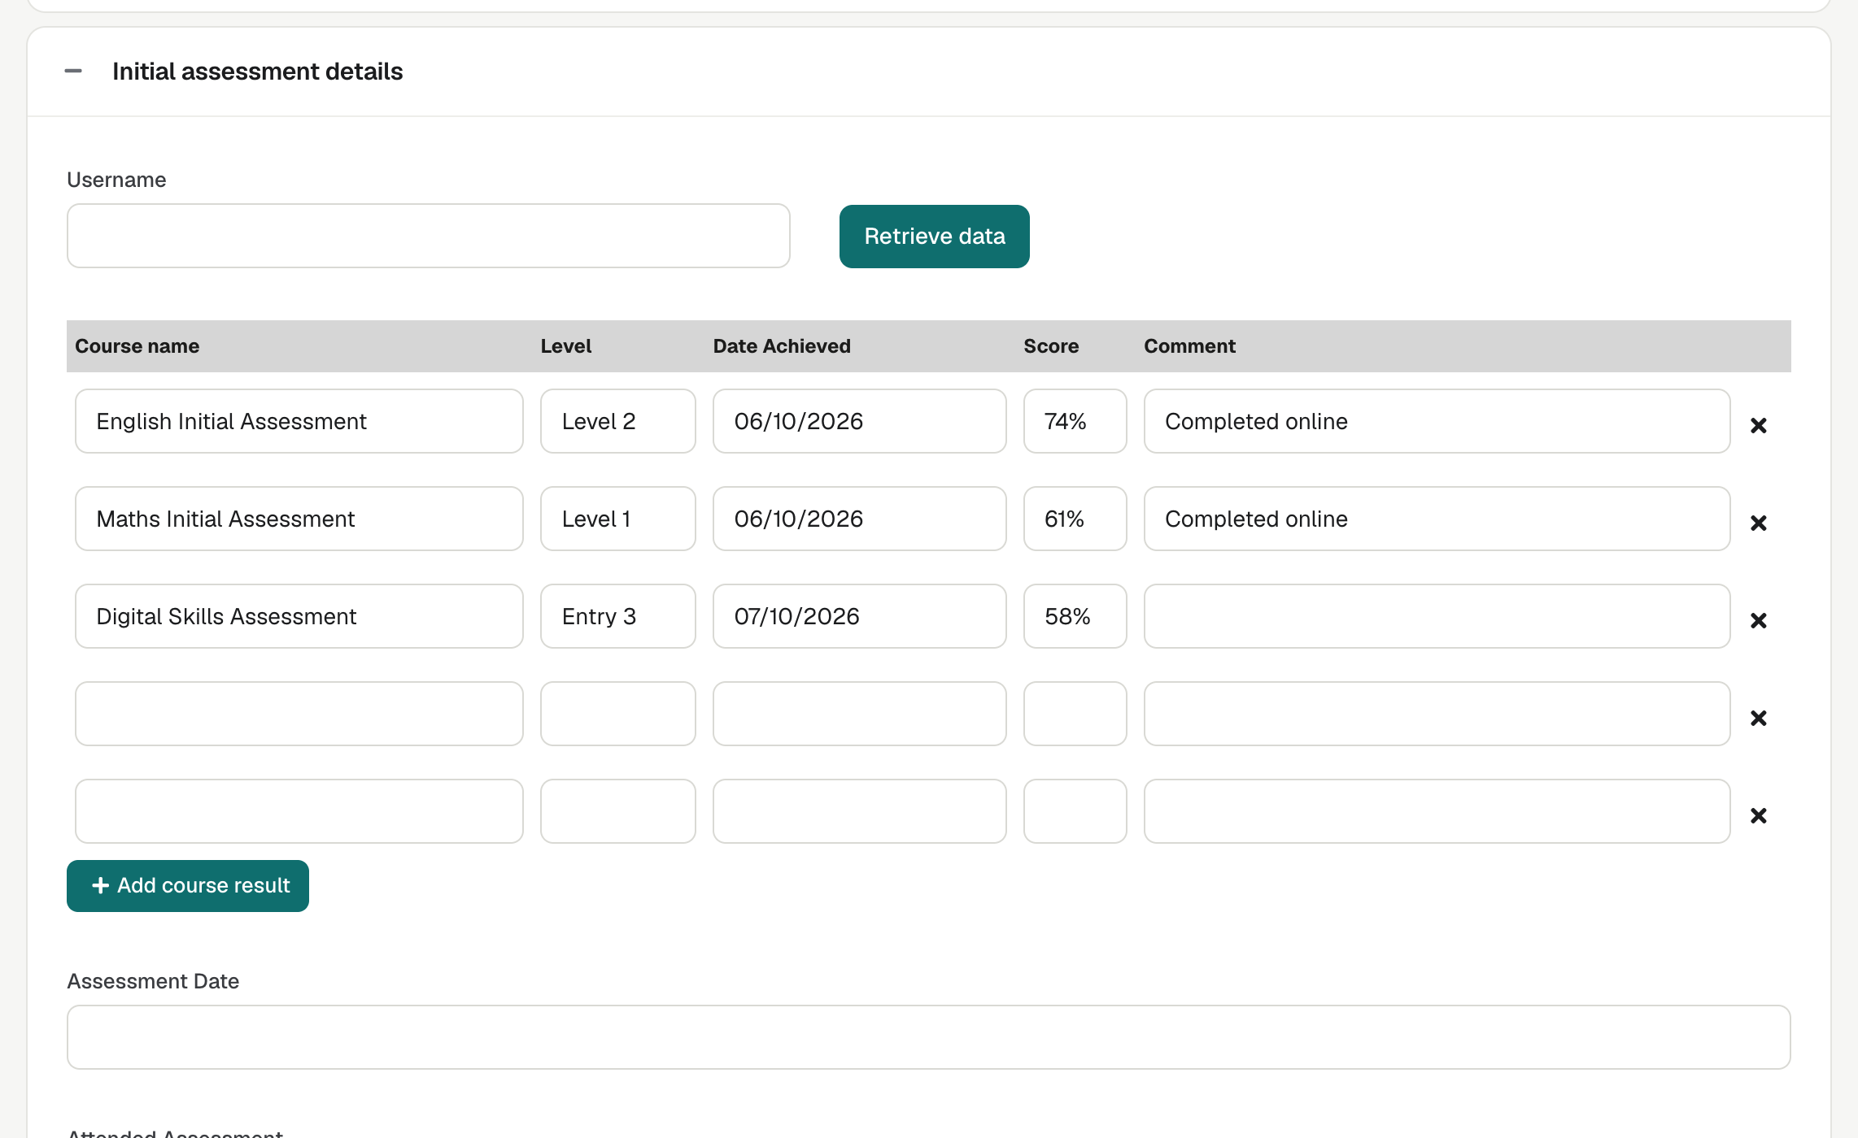
Task: Change the 74% score field
Action: click(x=1075, y=421)
